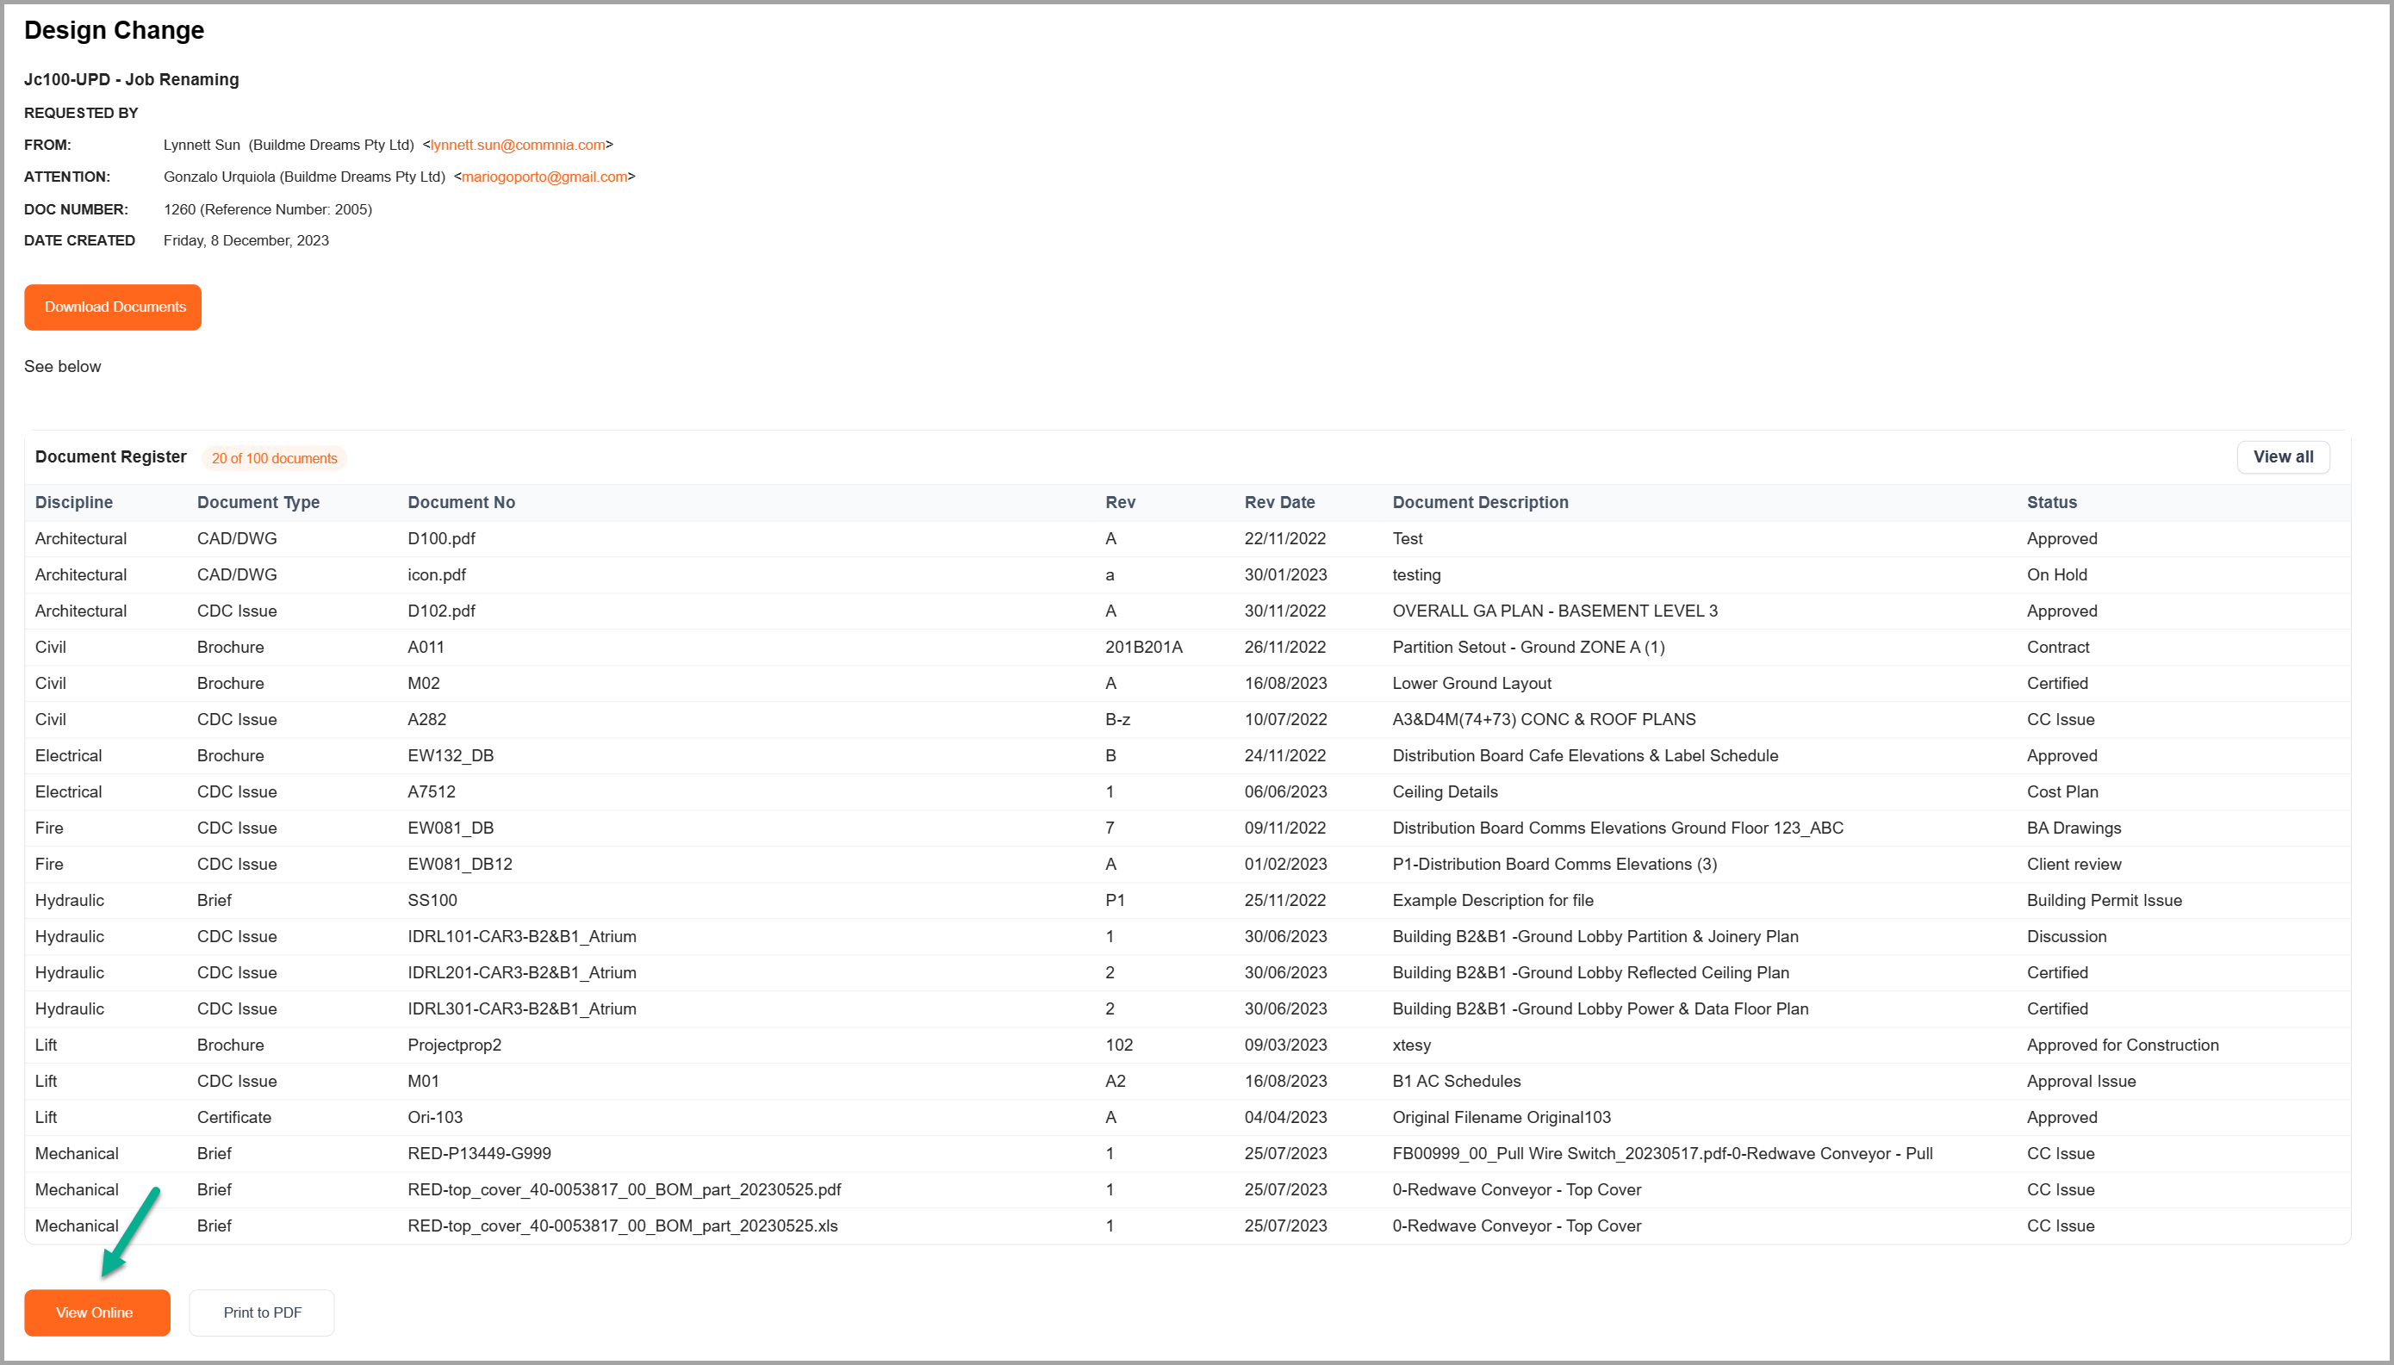Select document number M02

pyautogui.click(x=423, y=684)
